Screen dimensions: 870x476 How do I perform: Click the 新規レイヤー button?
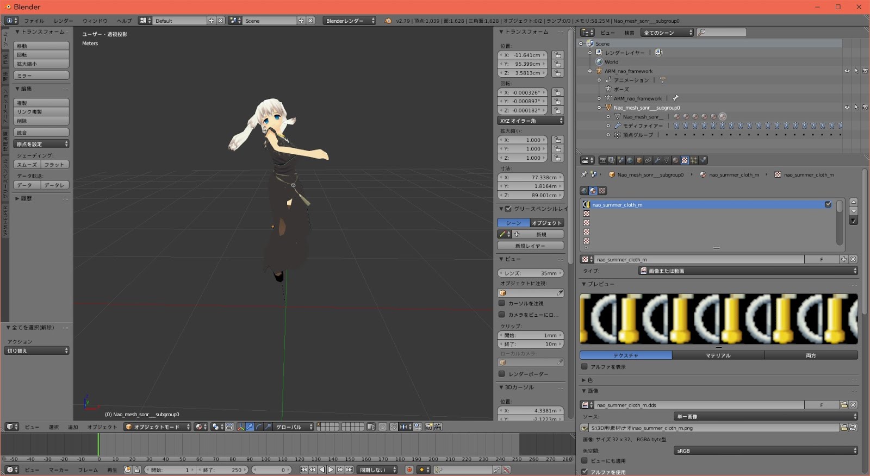(x=530, y=246)
